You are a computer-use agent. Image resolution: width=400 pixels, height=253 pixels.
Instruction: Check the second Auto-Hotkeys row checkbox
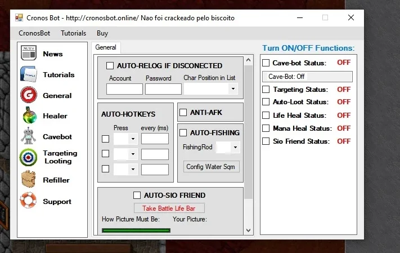tap(106, 154)
